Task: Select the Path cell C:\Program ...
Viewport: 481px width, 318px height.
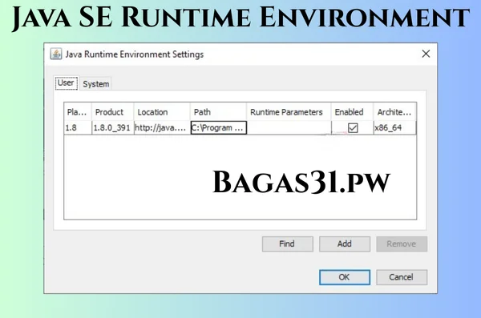Action: (x=218, y=127)
